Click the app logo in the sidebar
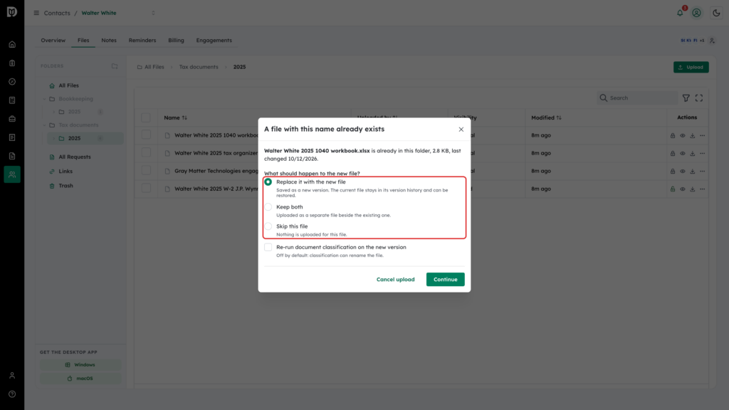729x410 pixels. click(12, 11)
